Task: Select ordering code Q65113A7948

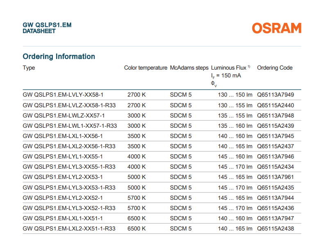Action: tap(275, 115)
